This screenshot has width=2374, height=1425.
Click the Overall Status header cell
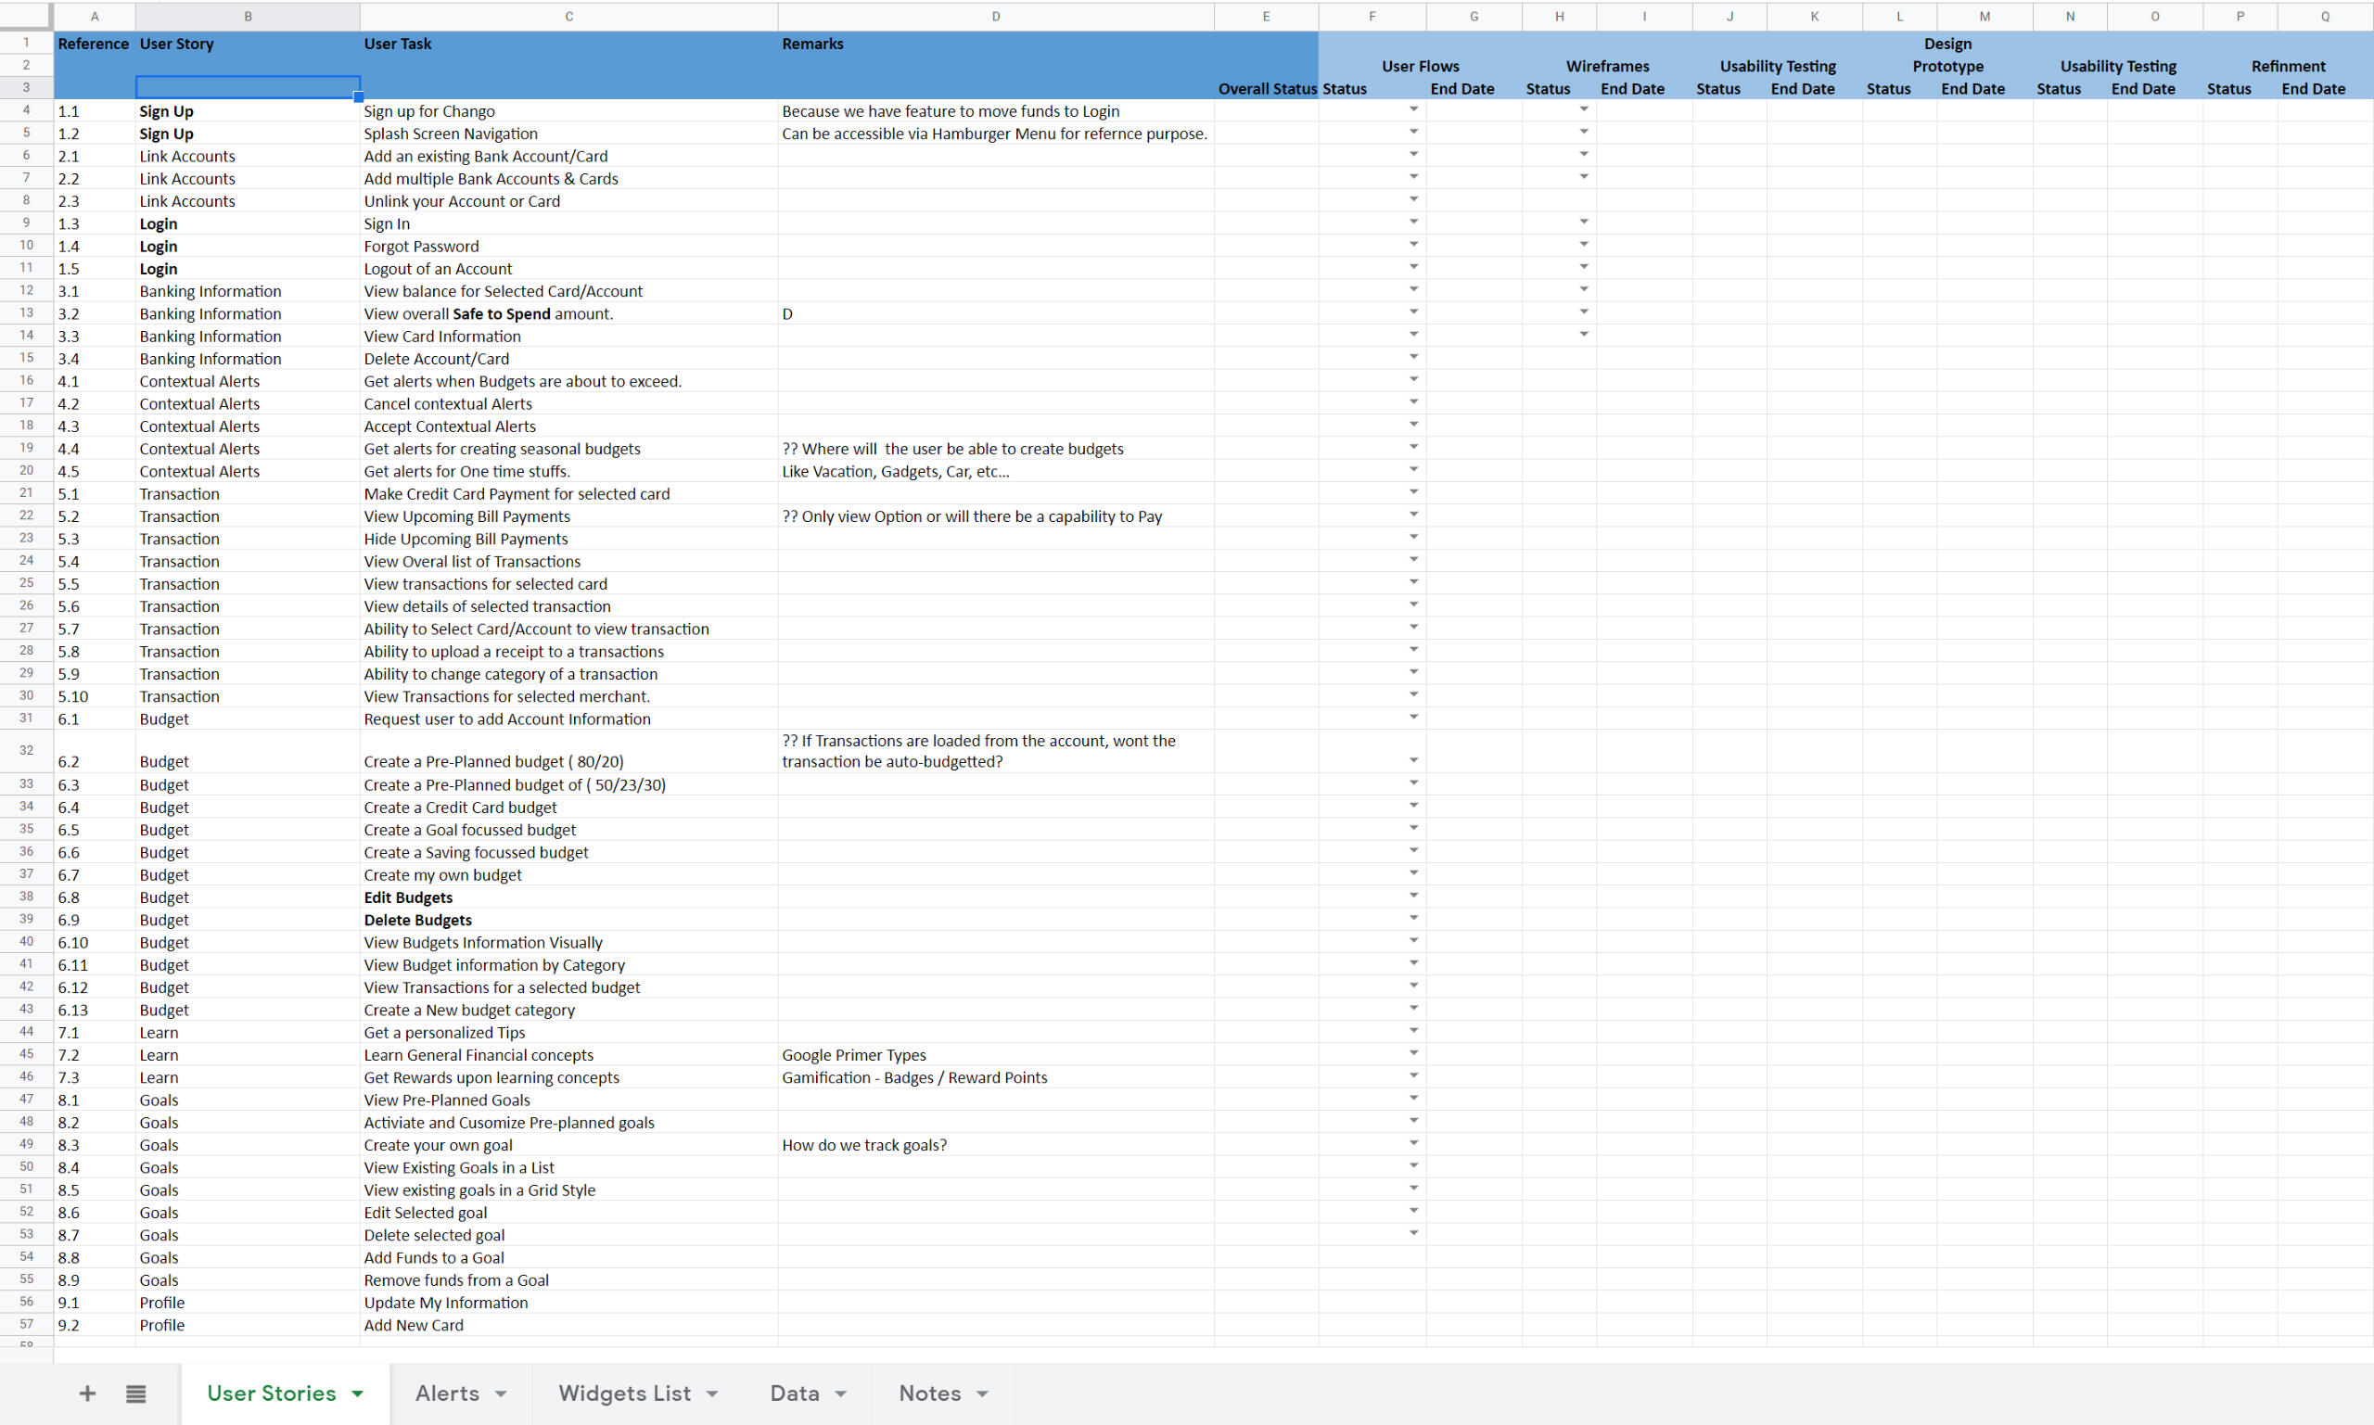pos(1266,88)
